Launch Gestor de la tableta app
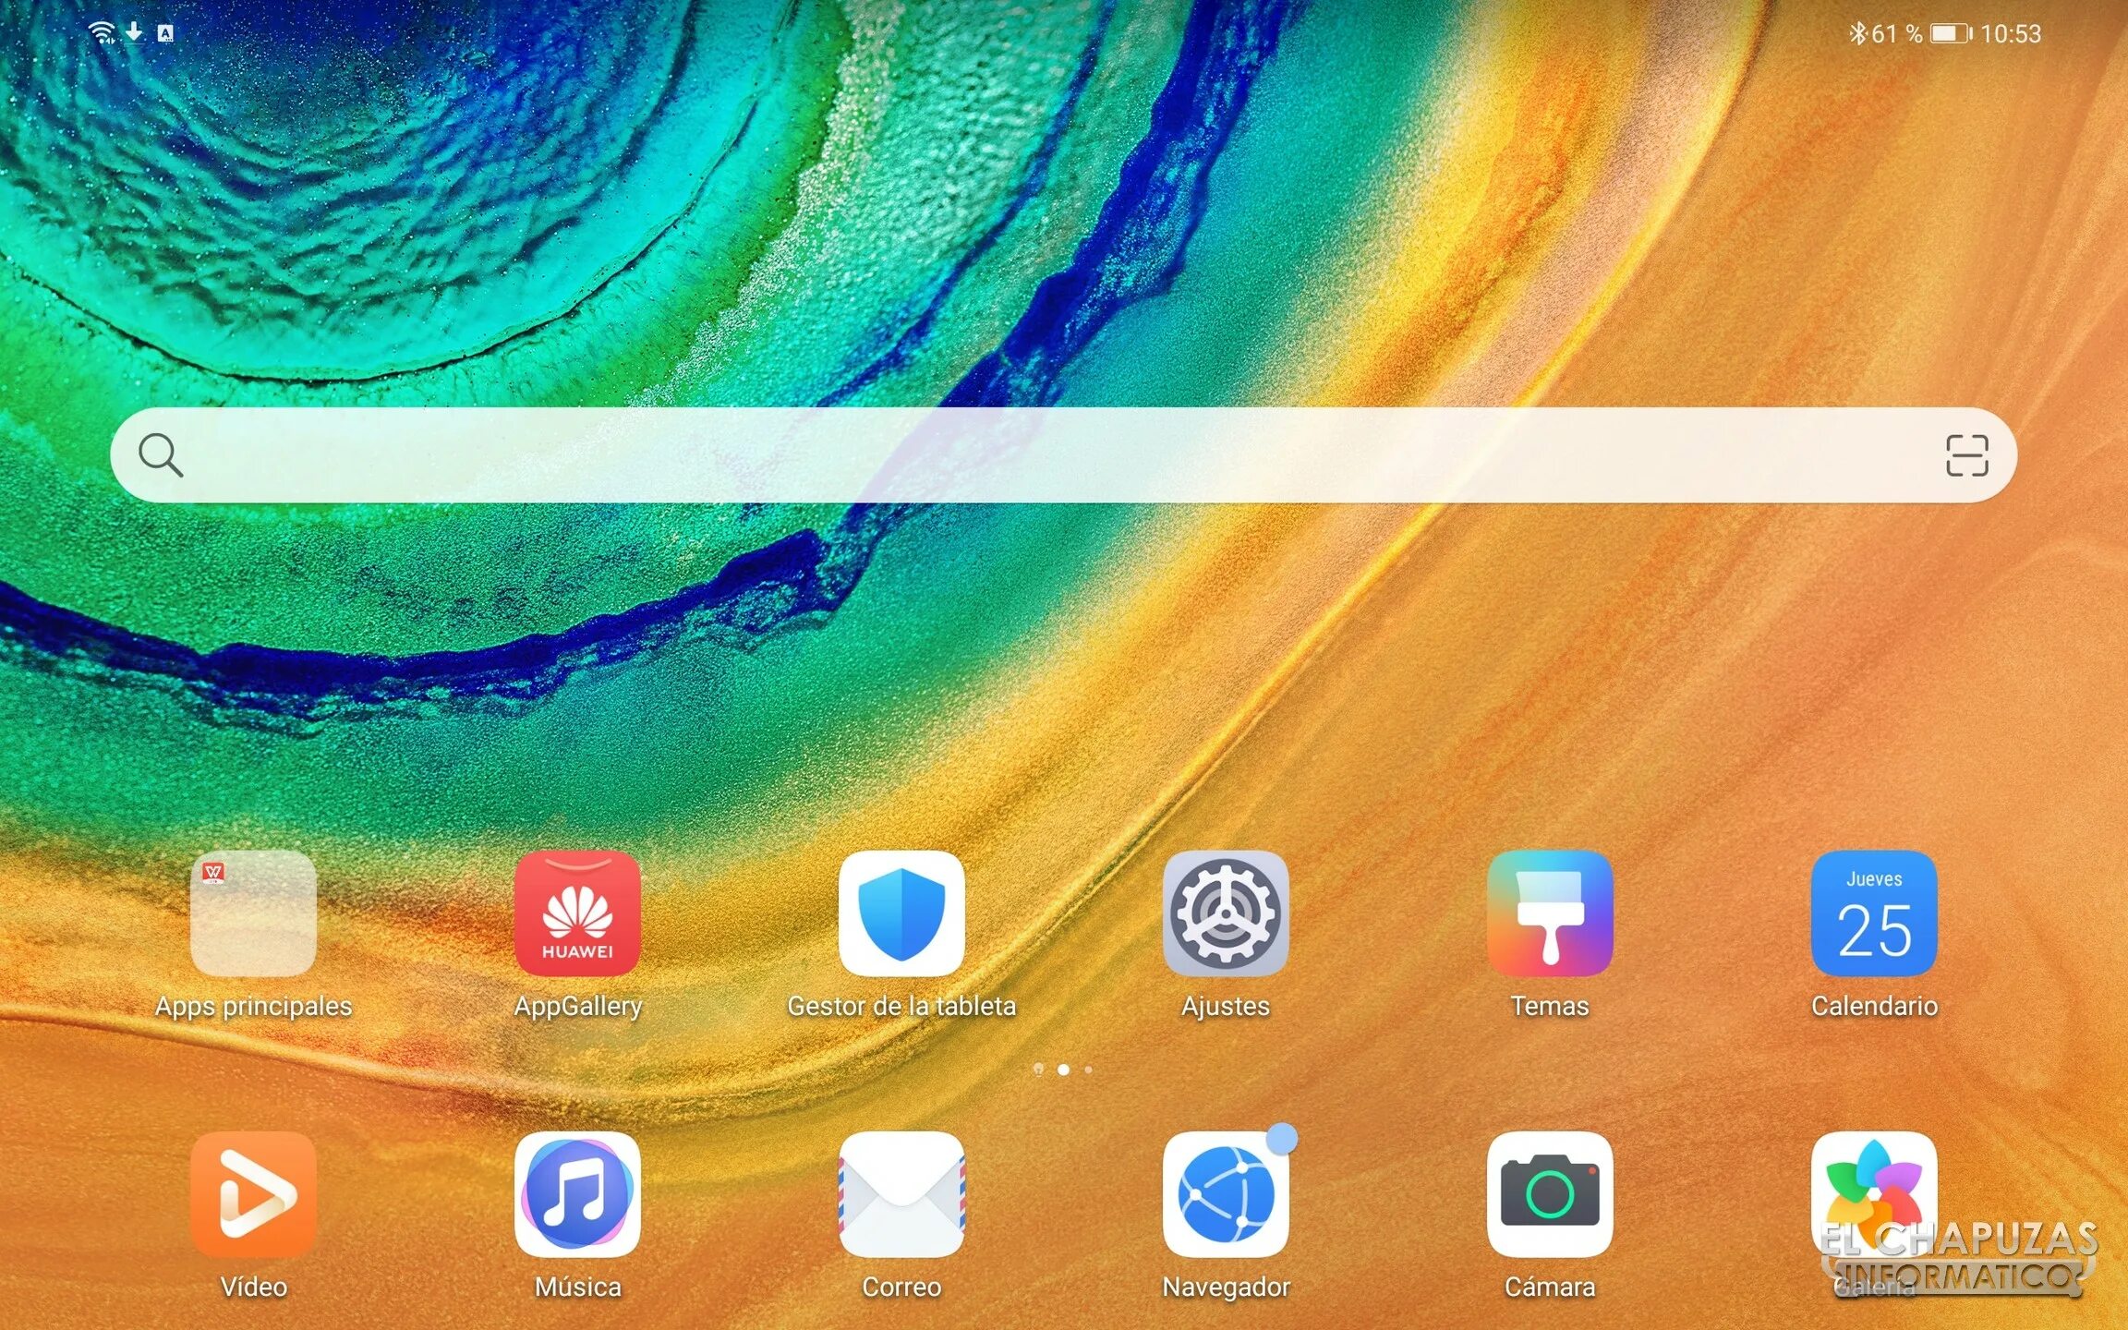 click(x=901, y=913)
